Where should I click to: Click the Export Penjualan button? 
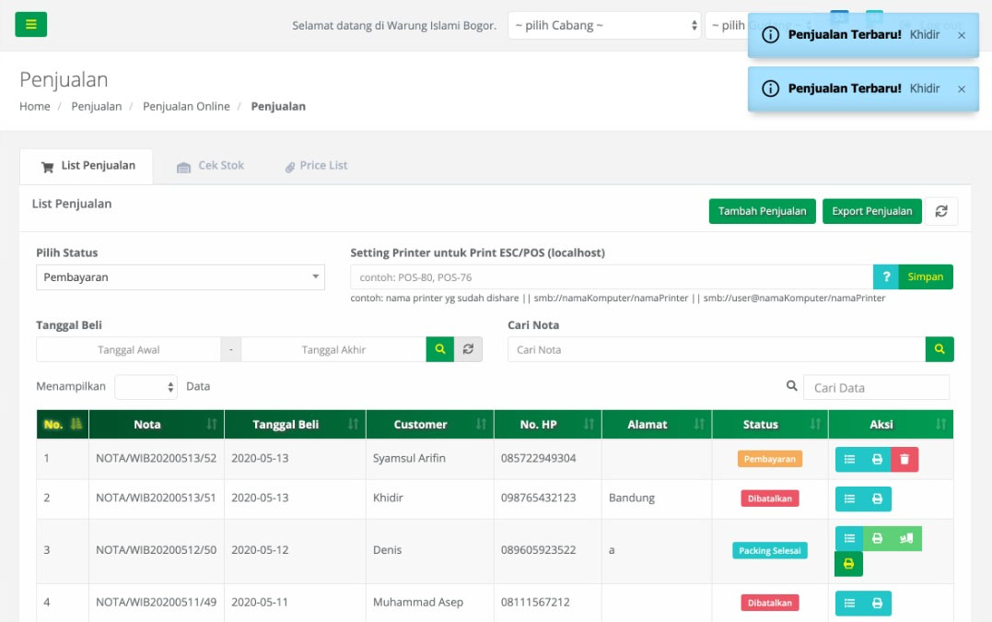(871, 211)
